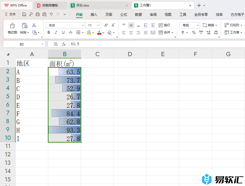Image resolution: width=245 pixels, height=186 pixels.
Task: Increase decimal places
Action: click(x=208, y=32)
